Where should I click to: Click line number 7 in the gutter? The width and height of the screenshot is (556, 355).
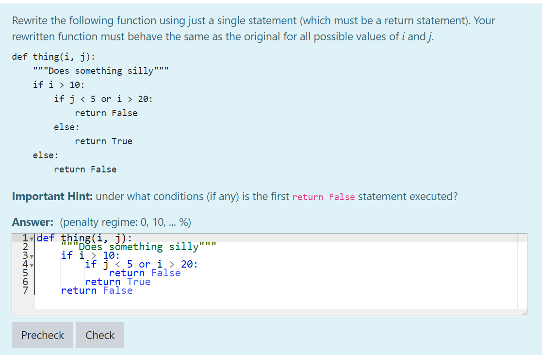[x=25, y=290]
